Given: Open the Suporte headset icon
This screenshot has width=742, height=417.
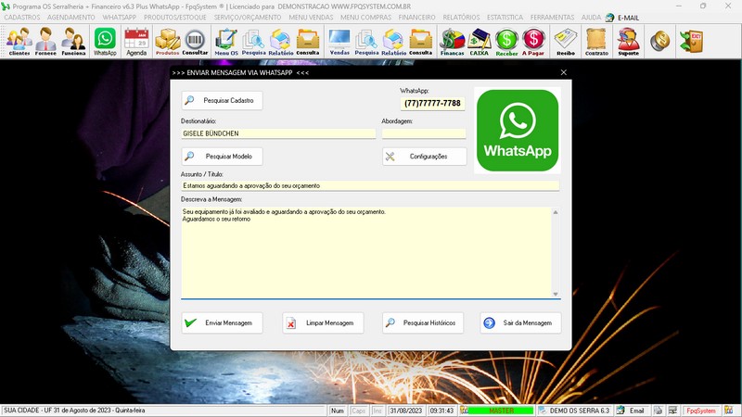Looking at the screenshot, I should click(629, 42).
